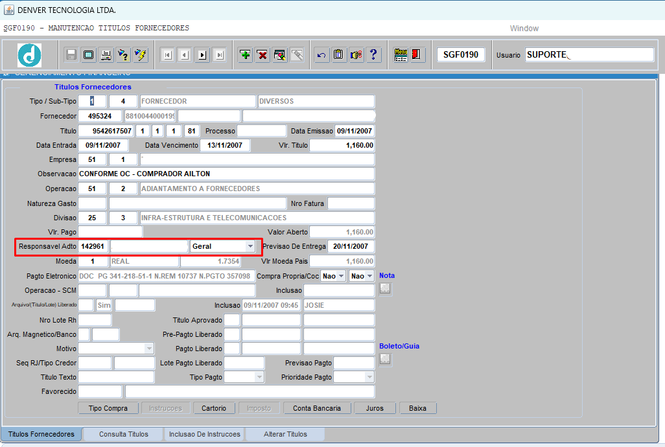Screen dimensions: 665x447
Task: Click the undo arrow icon
Action: (x=321, y=55)
